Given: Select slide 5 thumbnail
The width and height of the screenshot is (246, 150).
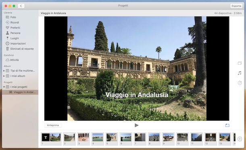Looking at the screenshot, I should click(x=112, y=137).
